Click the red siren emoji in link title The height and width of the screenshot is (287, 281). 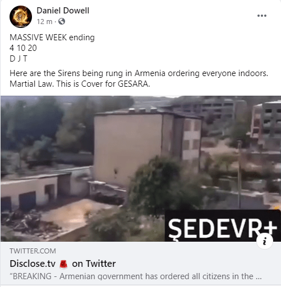click(63, 264)
